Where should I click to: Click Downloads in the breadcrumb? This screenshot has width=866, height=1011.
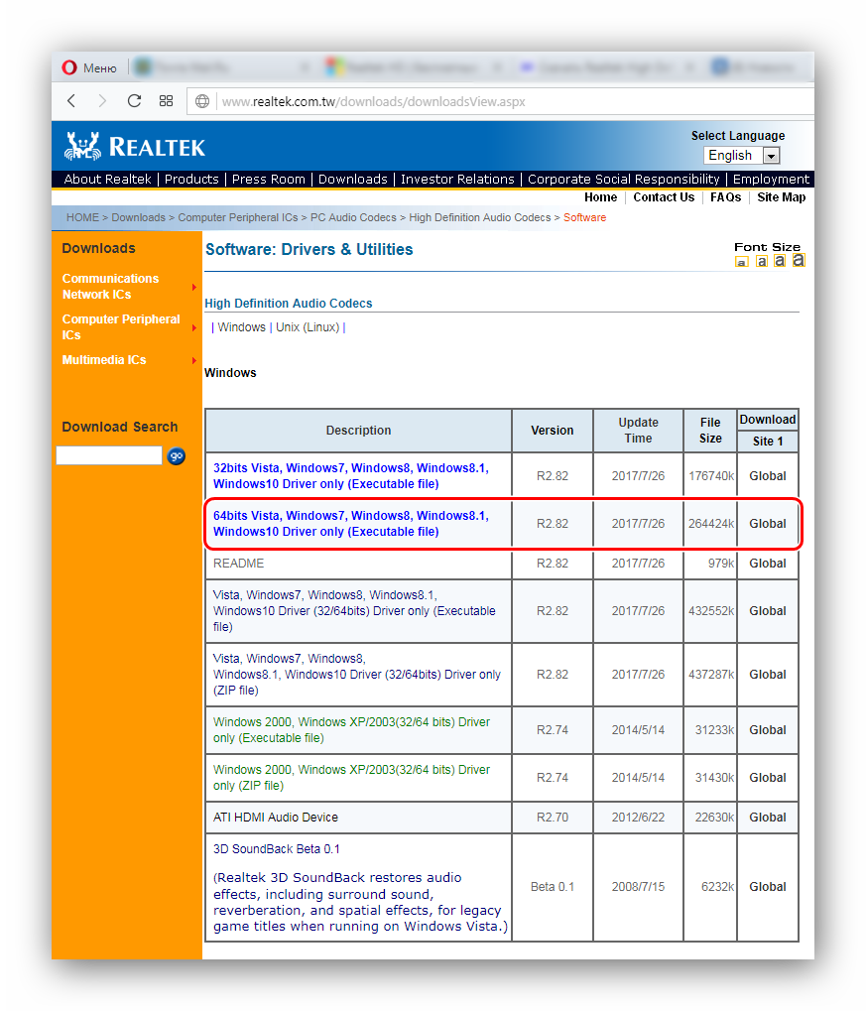(x=138, y=218)
